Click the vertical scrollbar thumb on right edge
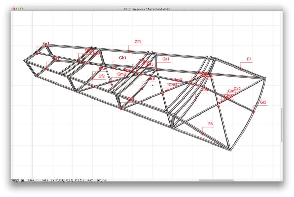This screenshot has width=294, height=197. point(281,125)
